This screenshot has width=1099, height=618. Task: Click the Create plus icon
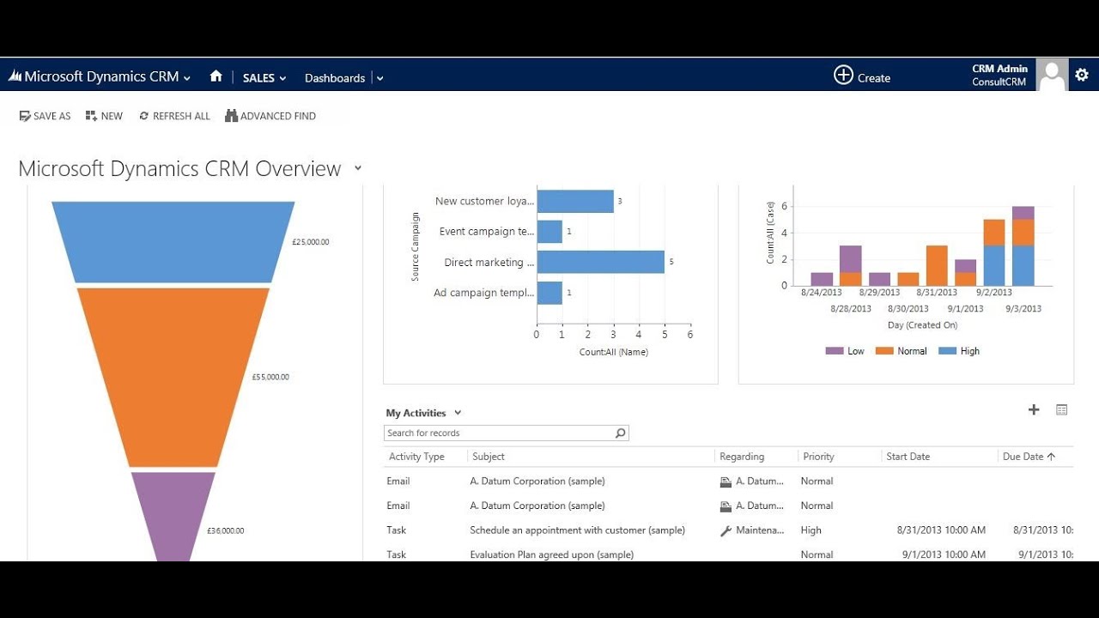click(843, 76)
